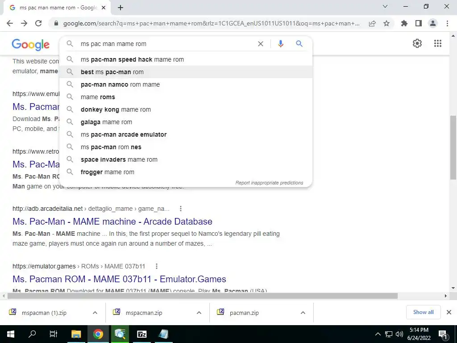Open the Google apps grid
This screenshot has width=457, height=343.
[438, 43]
